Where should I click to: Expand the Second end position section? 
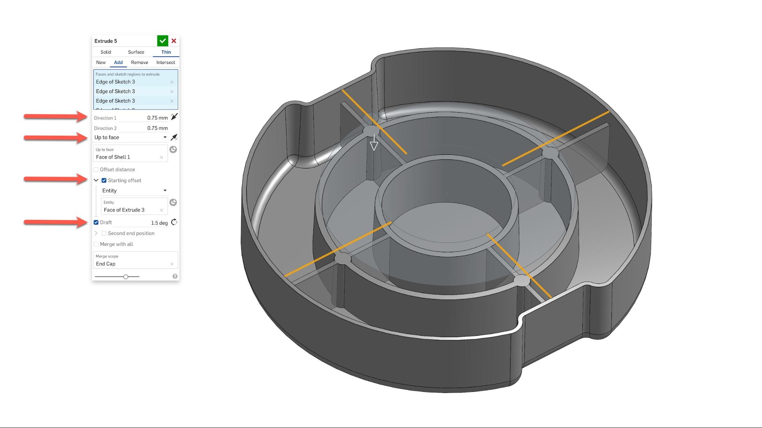(x=96, y=233)
